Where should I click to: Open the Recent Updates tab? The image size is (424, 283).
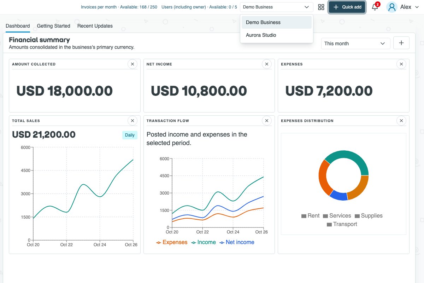[95, 26]
